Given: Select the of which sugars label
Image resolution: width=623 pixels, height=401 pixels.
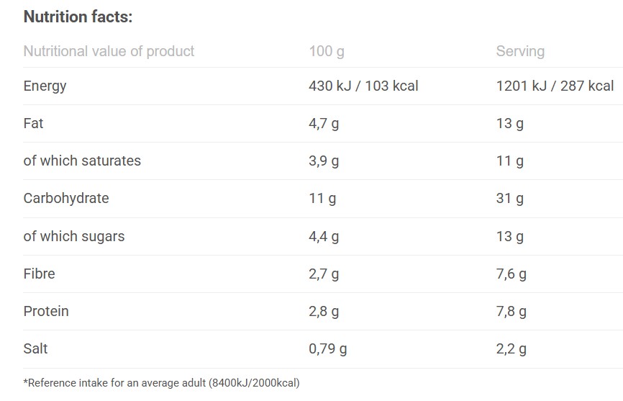Looking at the screenshot, I should point(74,236).
